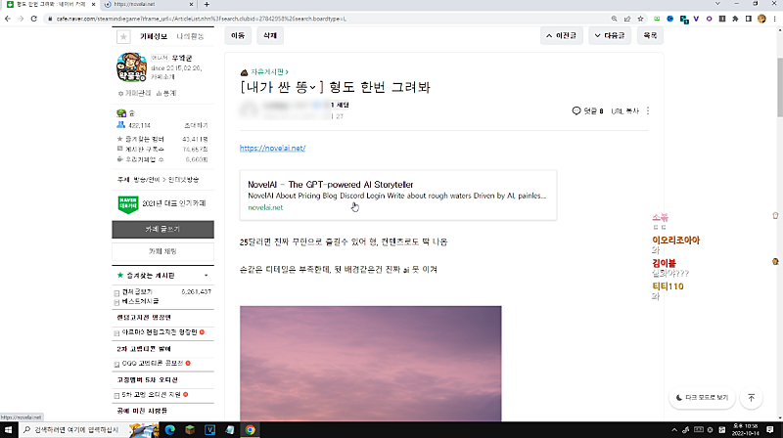Click the scroll-to-top arrow button
783x438 pixels.
(x=751, y=398)
